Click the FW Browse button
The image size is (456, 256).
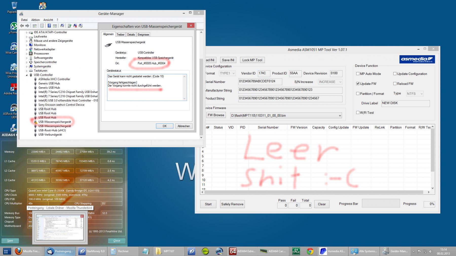[x=216, y=115]
